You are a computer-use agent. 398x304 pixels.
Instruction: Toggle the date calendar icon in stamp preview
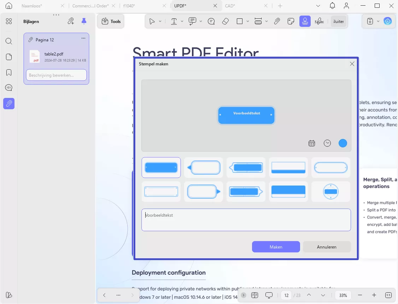click(x=312, y=144)
